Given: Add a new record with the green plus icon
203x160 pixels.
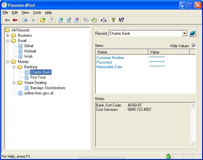Looking at the screenshot, I should (x=61, y=20).
